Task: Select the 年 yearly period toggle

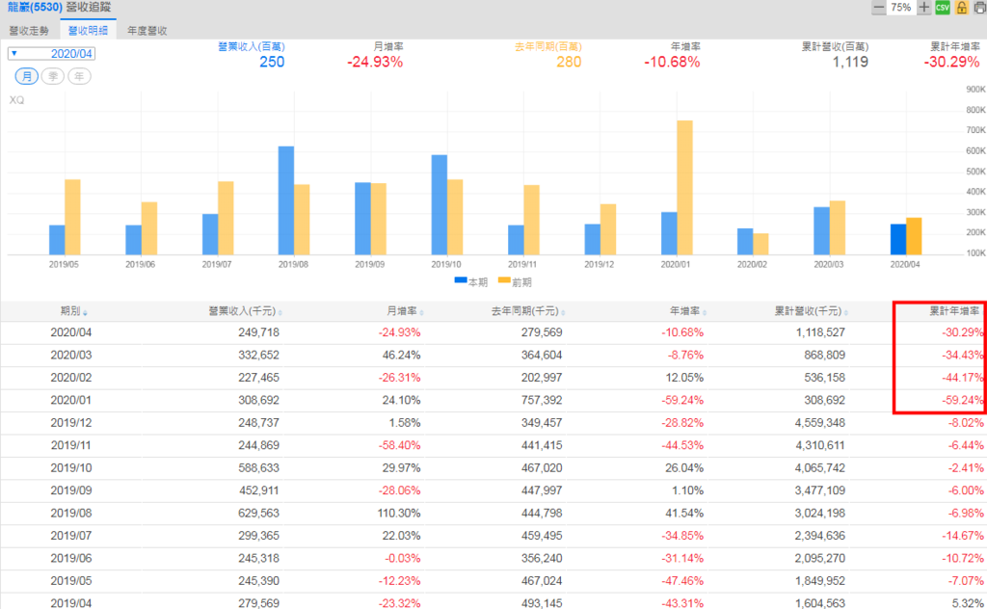Action: [79, 76]
